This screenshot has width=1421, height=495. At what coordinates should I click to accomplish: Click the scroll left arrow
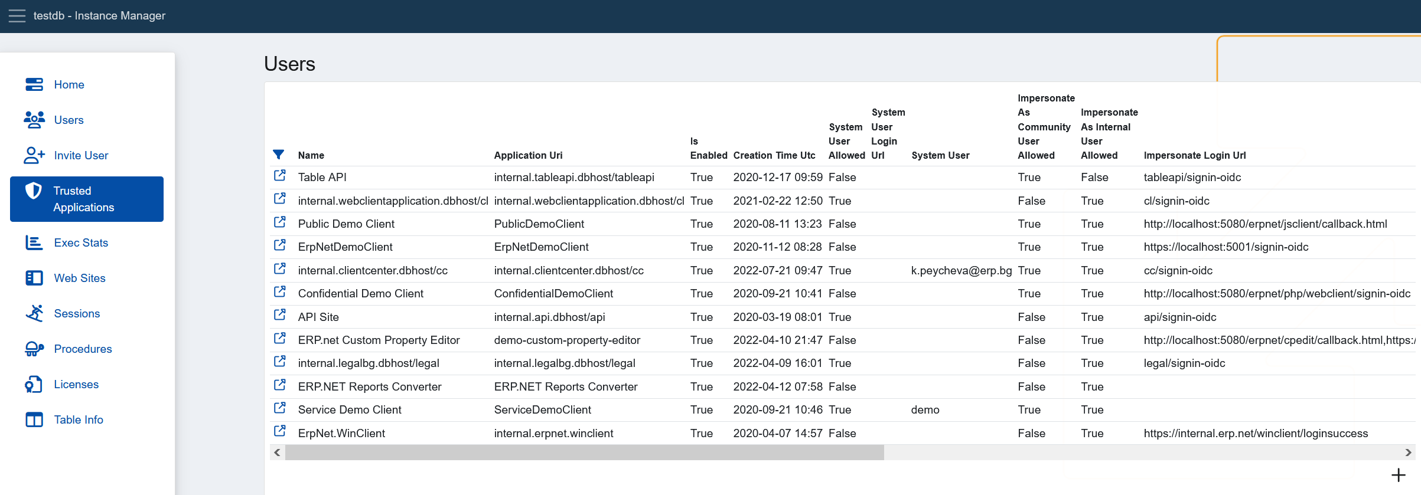point(277,453)
